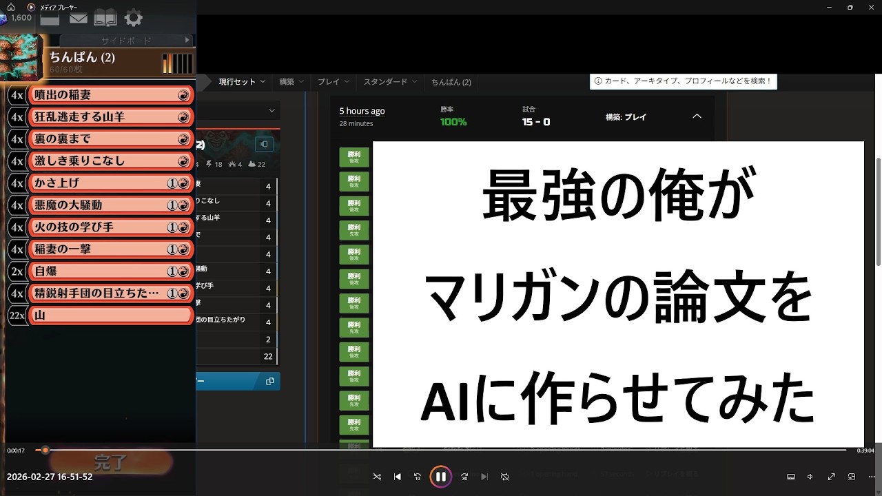The width and height of the screenshot is (882, 496).
Task: Toggle shuffle mode in the media player
Action: coord(377,477)
